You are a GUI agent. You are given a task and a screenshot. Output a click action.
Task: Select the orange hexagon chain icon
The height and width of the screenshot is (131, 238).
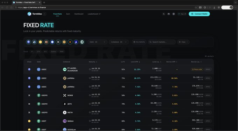[x=70, y=42]
